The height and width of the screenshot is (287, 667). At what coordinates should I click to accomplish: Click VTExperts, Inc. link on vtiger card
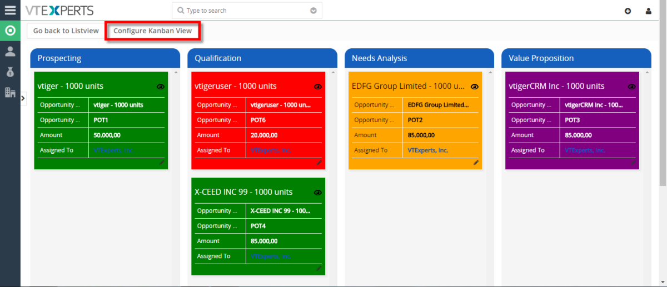(113, 150)
